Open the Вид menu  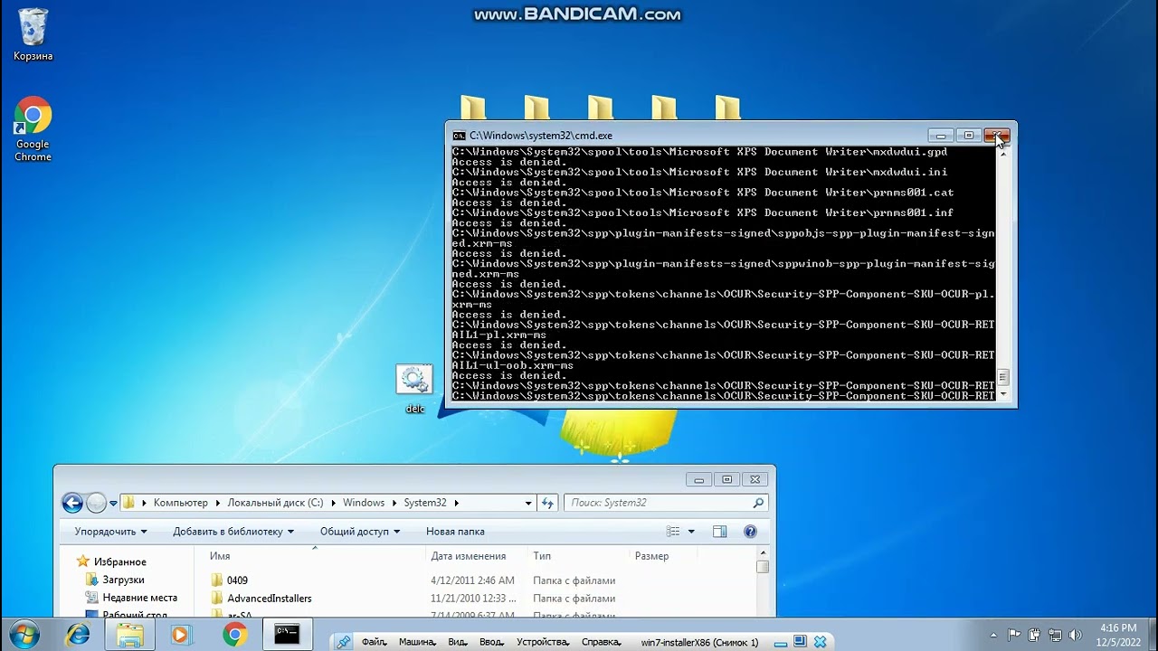(x=458, y=642)
